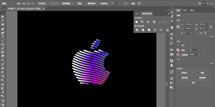The height and width of the screenshot is (107, 215).
Task: Toggle constrain width and height proportions
Action: pyautogui.click(x=211, y=26)
